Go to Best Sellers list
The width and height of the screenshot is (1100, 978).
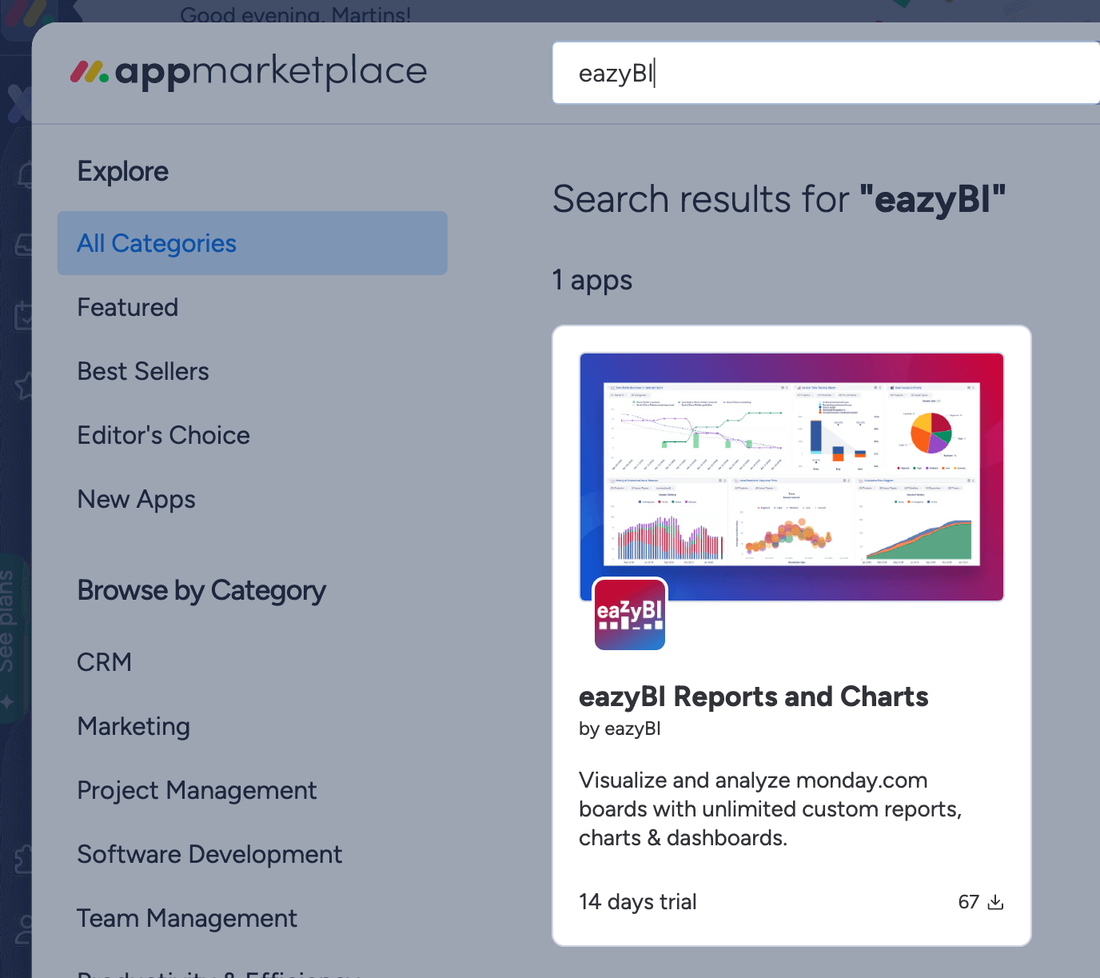pyautogui.click(x=143, y=371)
